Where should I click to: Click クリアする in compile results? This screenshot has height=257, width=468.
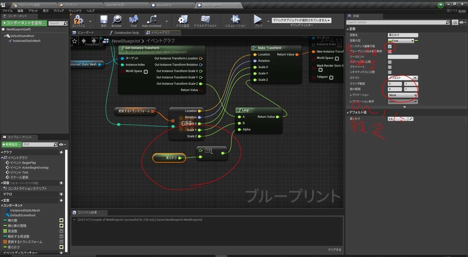pos(334,250)
